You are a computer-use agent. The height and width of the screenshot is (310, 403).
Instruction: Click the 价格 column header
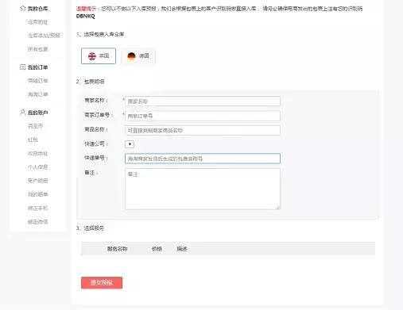[x=157, y=249]
